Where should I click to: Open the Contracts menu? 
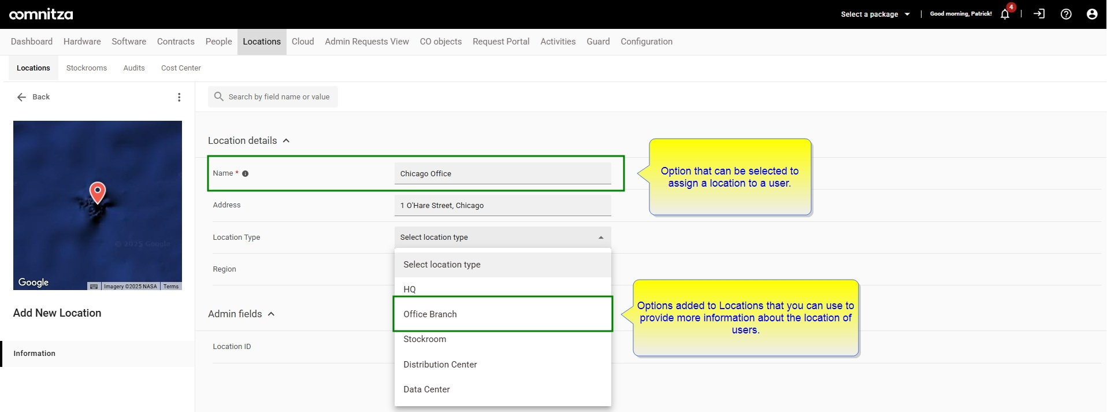click(176, 42)
